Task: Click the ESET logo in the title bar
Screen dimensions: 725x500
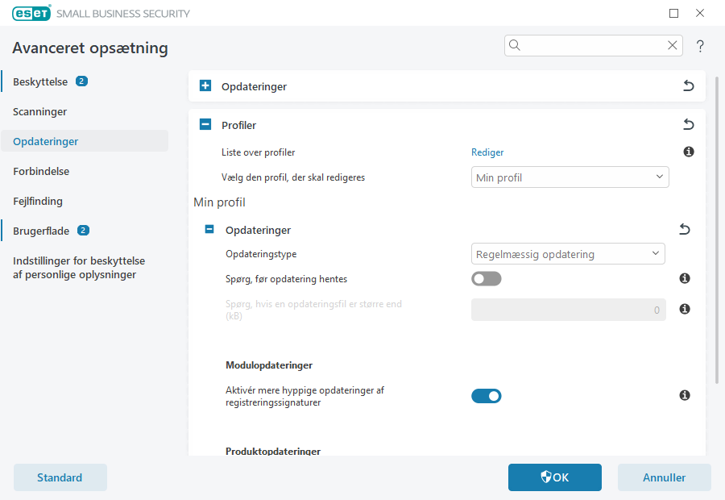Action: [x=31, y=13]
